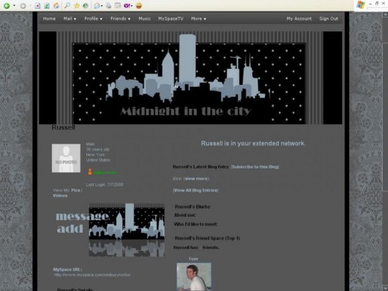Viewport: 388px width, 291px height.
Task: Click the 'About me:' label
Action: pos(185,215)
